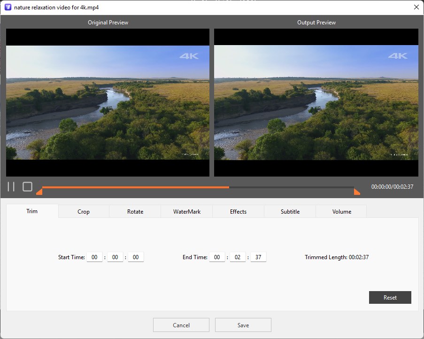Stop the video preview playback
The width and height of the screenshot is (424, 339).
[27, 186]
